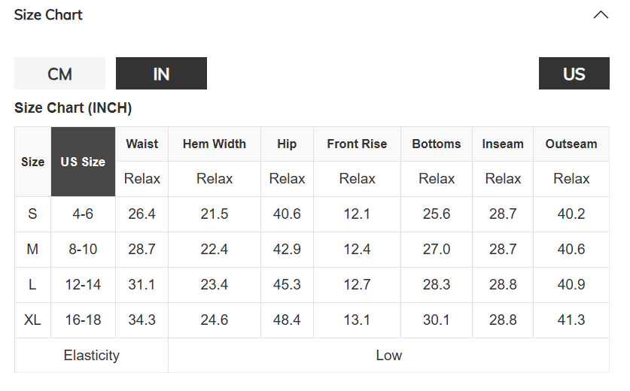Image resolution: width=630 pixels, height=391 pixels.
Task: Click the Elasticity row label
Action: pyautogui.click(x=91, y=356)
